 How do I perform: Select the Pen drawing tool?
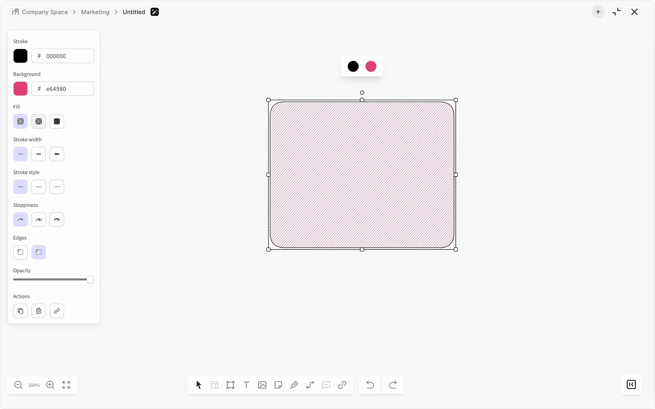coord(294,385)
